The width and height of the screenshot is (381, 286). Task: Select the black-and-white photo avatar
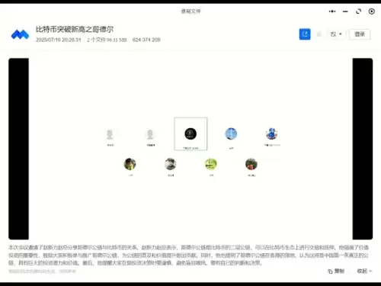pos(171,164)
